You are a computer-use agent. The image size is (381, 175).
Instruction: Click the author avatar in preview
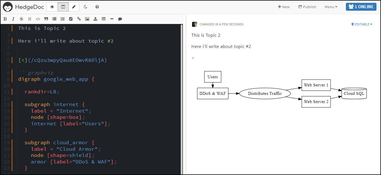coord(194,24)
